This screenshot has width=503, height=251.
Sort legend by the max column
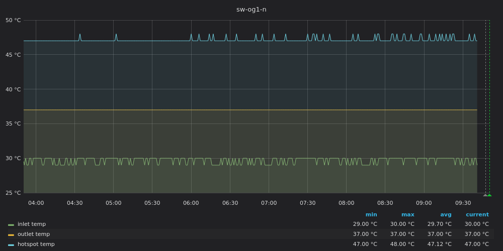pos(407,215)
